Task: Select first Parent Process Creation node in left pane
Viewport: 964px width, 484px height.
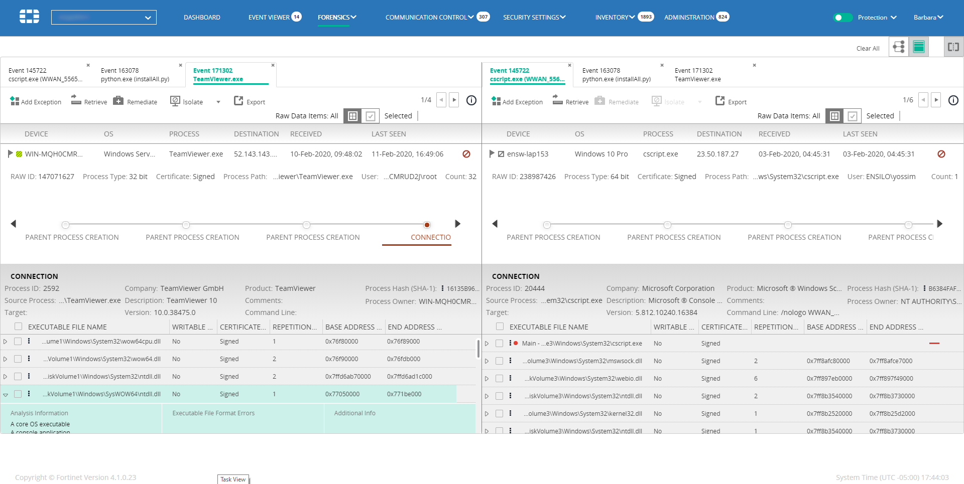Action: [x=66, y=225]
